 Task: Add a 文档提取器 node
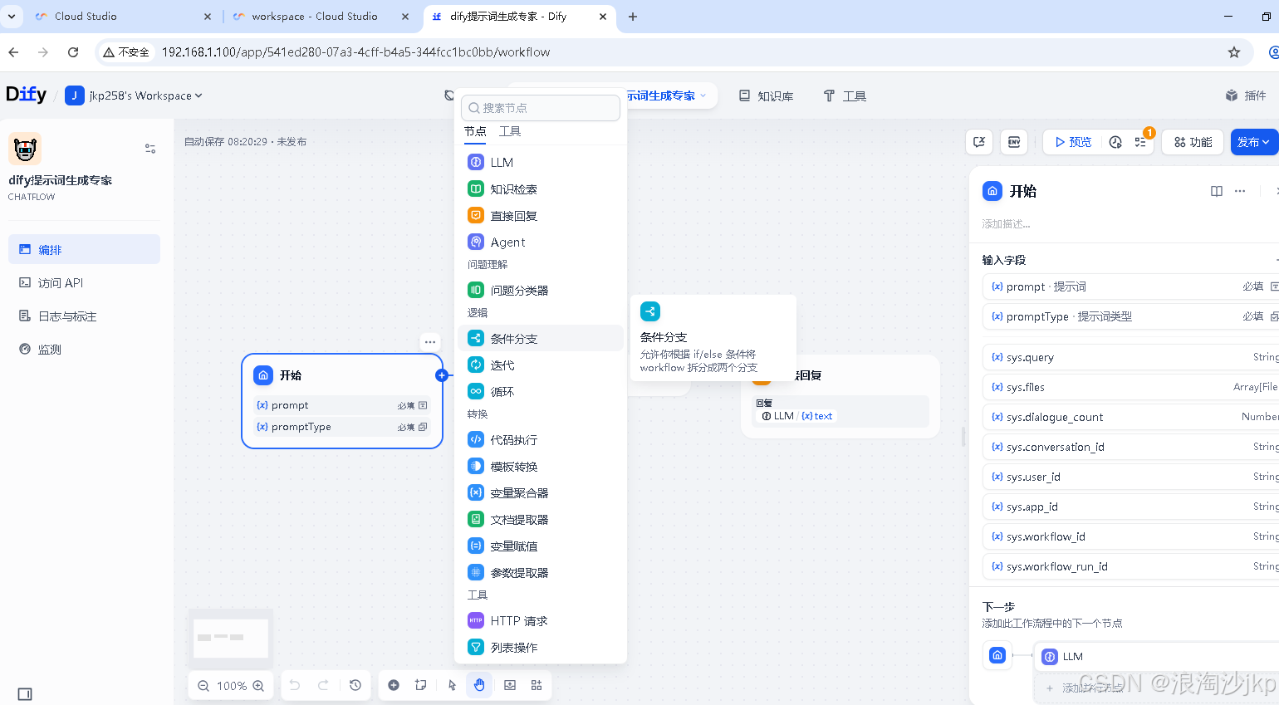click(541, 520)
